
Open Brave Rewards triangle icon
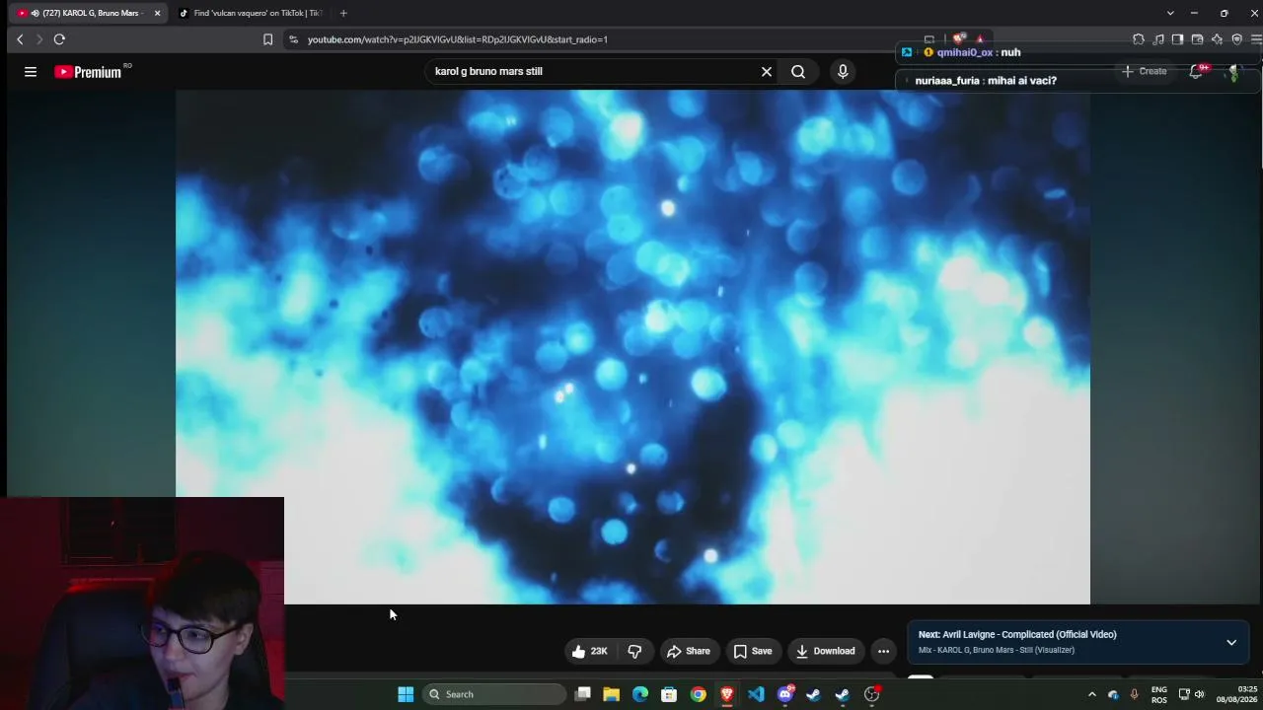click(x=980, y=39)
